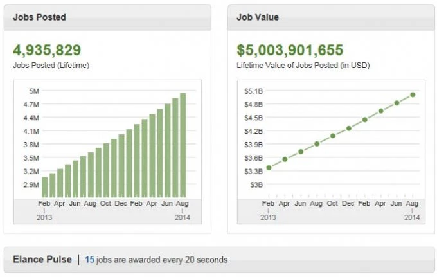Click the 3.2M axis label
The height and width of the screenshot is (277, 437).
tap(31, 172)
